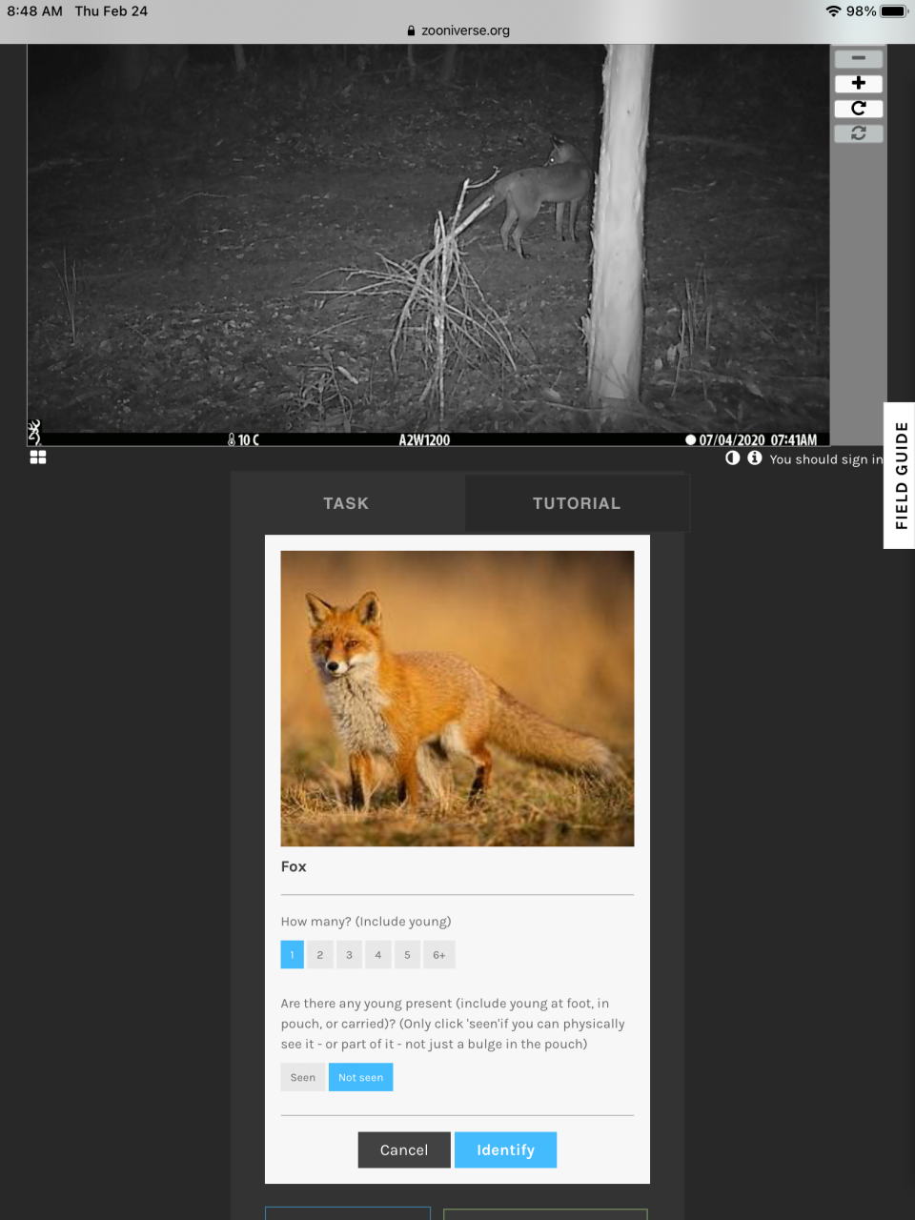
Task: Zoom in with the plus icon
Action: [x=859, y=83]
